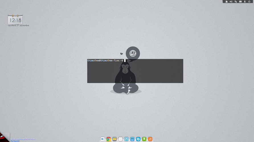
Task: Click the 12:18 desktop clock widget
Action: 15,20
